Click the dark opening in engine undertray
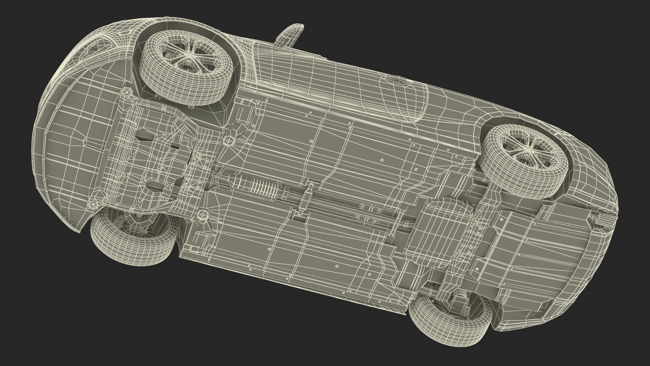The width and height of the screenshot is (650, 366). pyautogui.click(x=144, y=136)
